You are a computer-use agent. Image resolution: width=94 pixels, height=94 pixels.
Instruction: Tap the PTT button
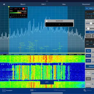pos(47,82)
